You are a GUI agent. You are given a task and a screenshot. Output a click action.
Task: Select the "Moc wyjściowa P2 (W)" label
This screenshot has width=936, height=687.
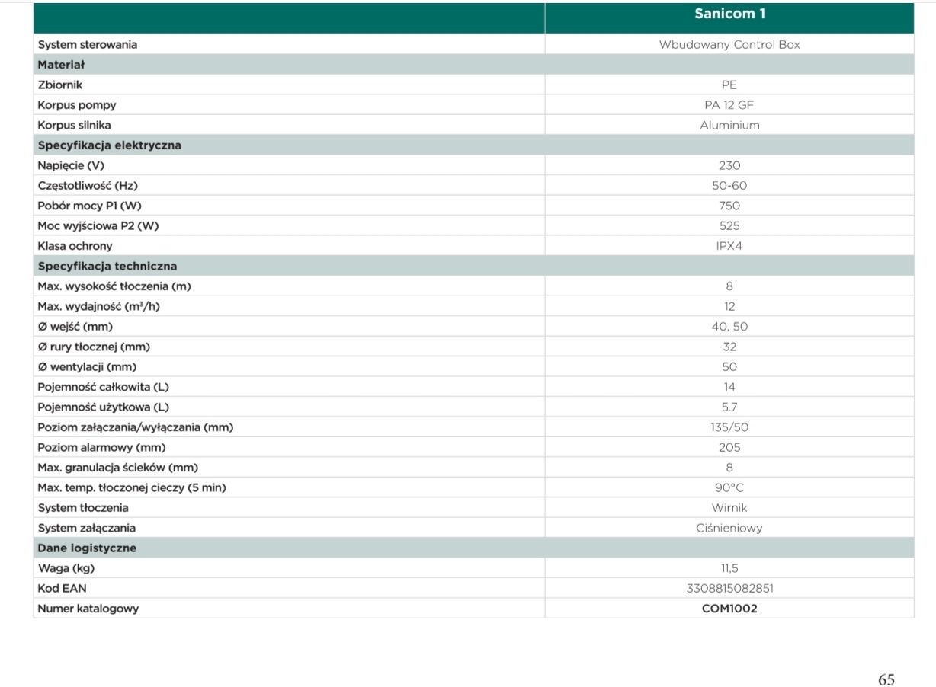click(98, 225)
